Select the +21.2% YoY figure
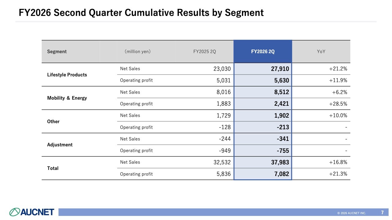This screenshot has width=392, height=220. pos(338,69)
